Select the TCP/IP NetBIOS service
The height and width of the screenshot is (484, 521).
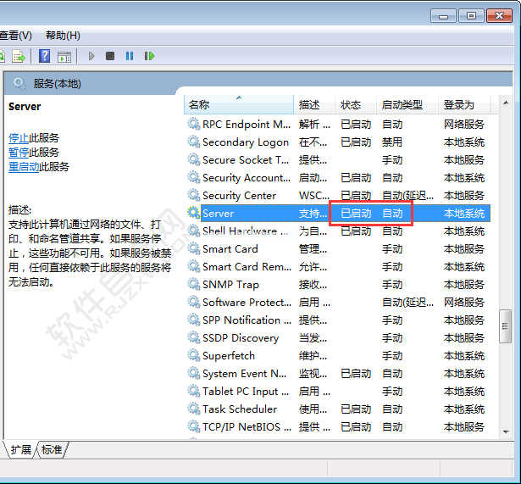337,426
